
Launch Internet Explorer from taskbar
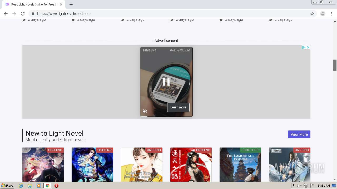(21, 186)
